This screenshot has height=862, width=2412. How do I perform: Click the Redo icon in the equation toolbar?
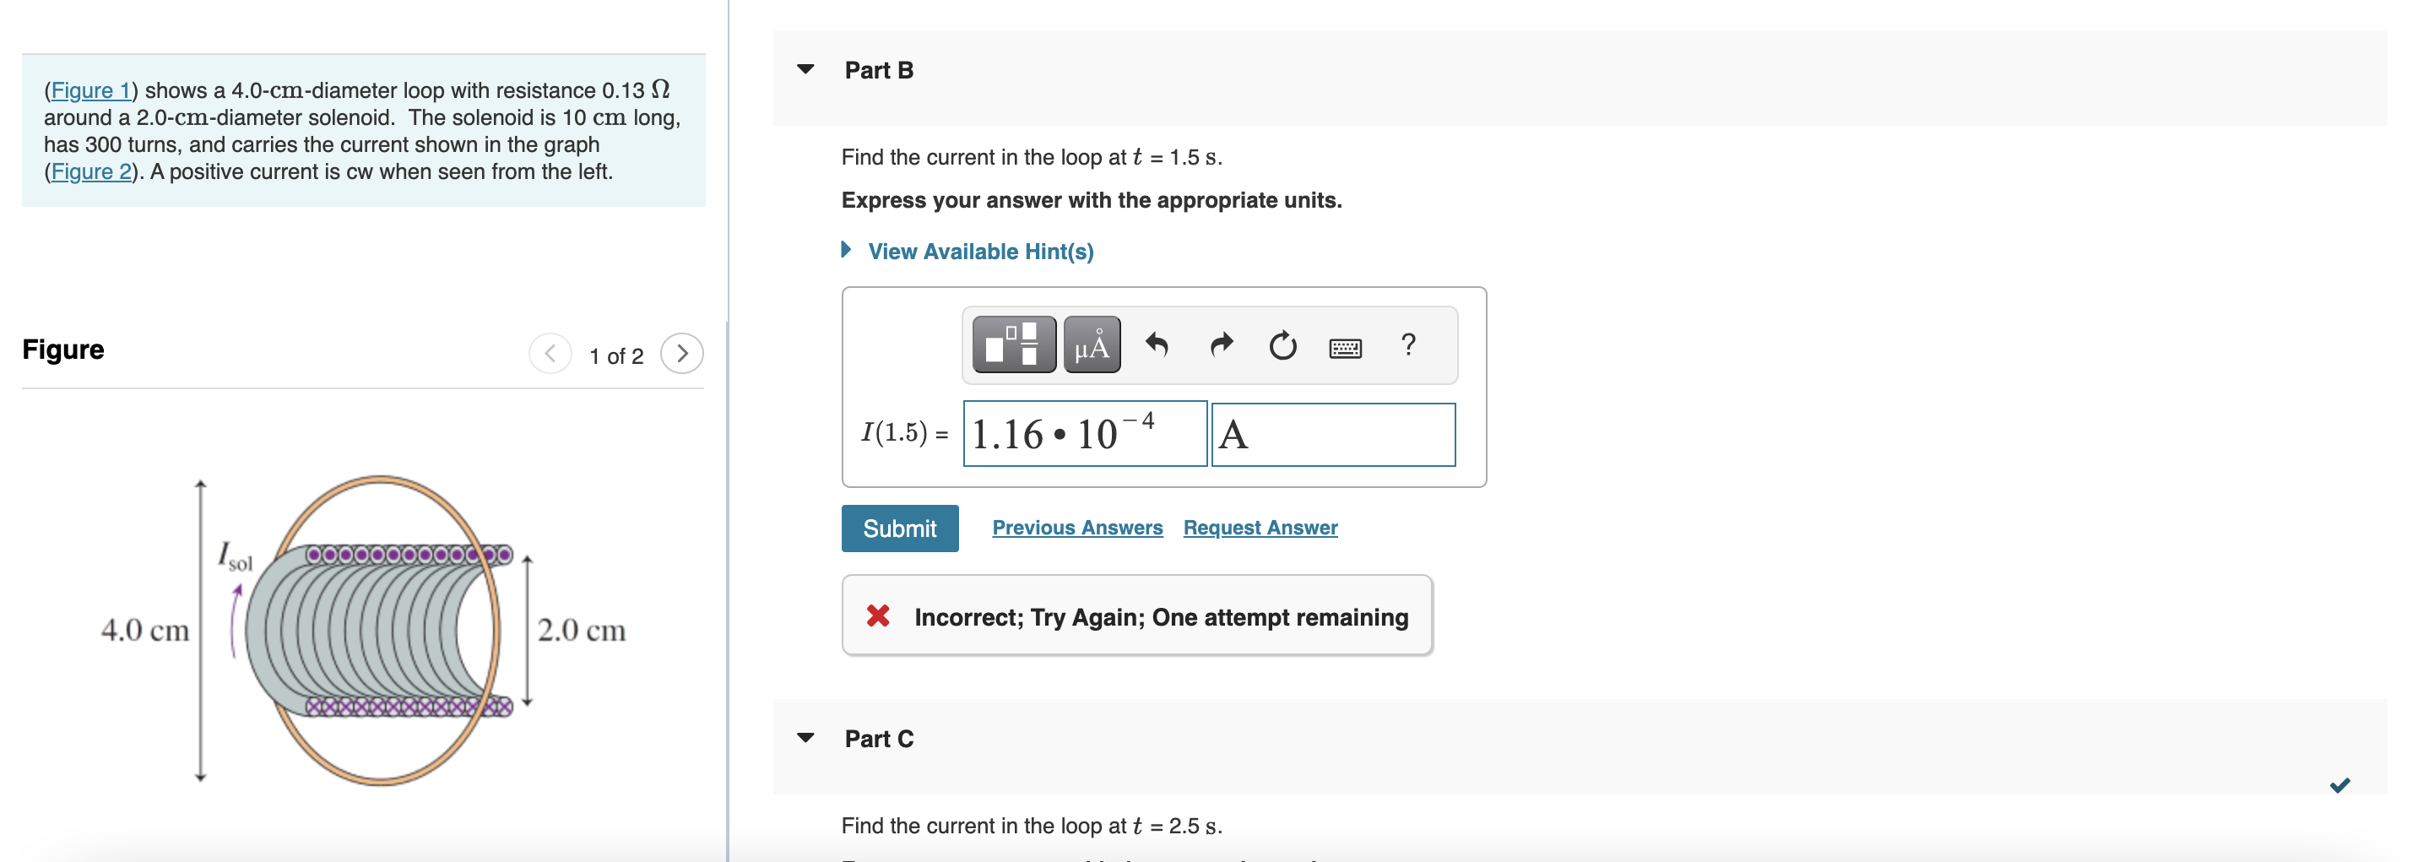click(x=1222, y=346)
